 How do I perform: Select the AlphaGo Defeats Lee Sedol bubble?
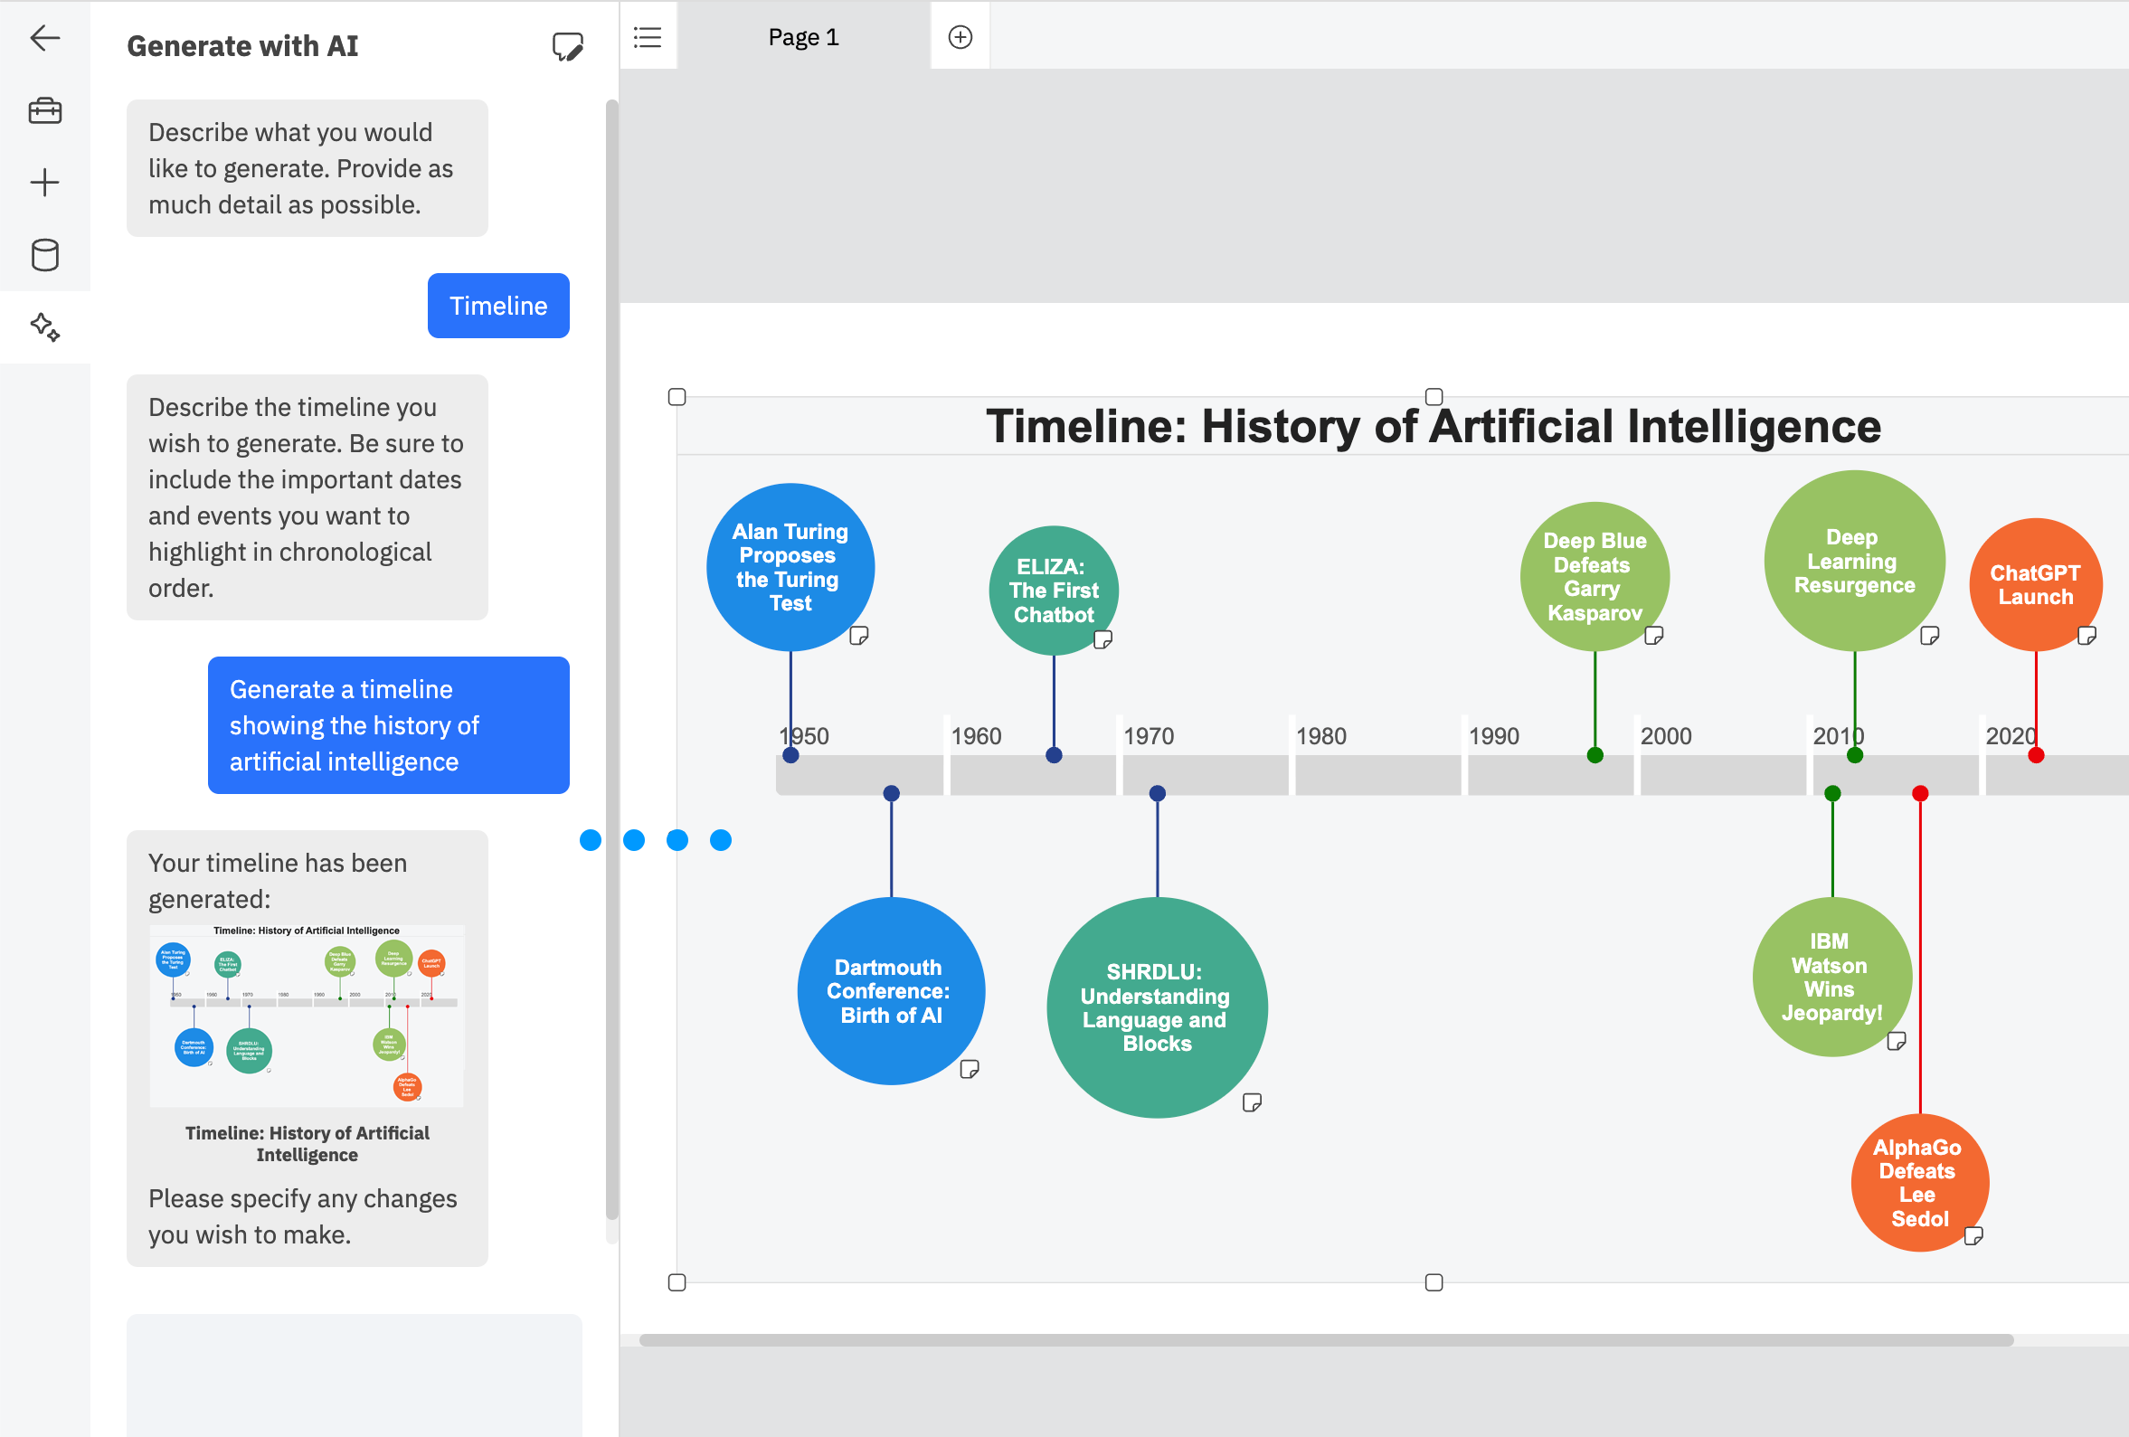[1920, 1182]
